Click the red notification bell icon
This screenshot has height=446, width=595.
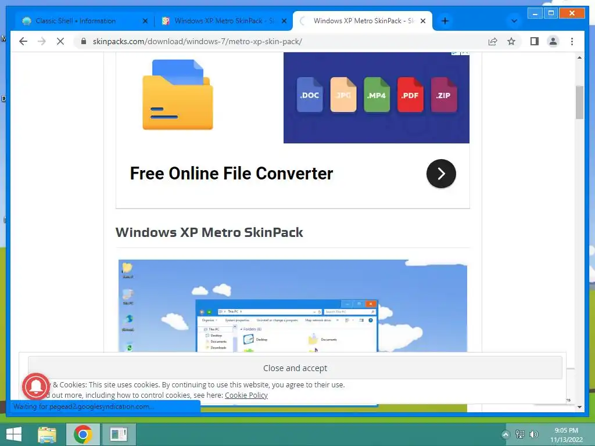[36, 386]
